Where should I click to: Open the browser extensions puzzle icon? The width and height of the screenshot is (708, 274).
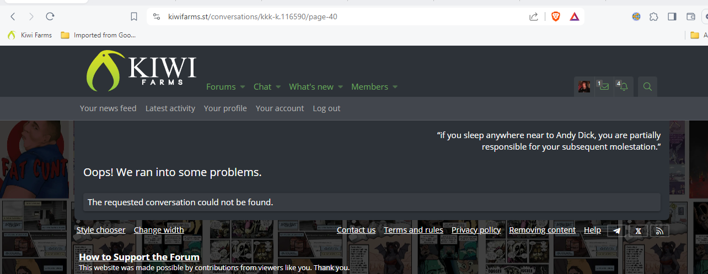(654, 17)
